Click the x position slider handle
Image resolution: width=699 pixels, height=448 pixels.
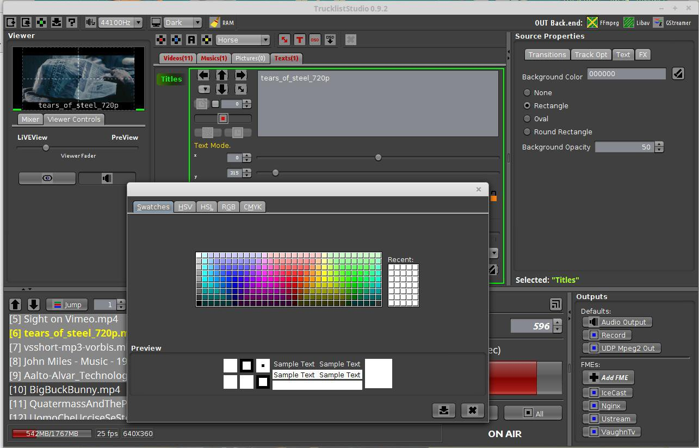tap(378, 158)
